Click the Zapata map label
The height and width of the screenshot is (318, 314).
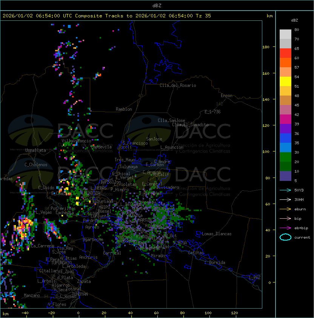point(84,281)
